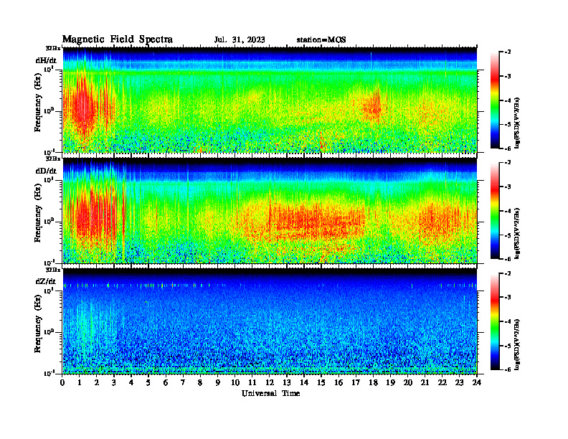This screenshot has height=439, width=568.
Task: Click the hour 6 tick label
Action: [x=166, y=383]
